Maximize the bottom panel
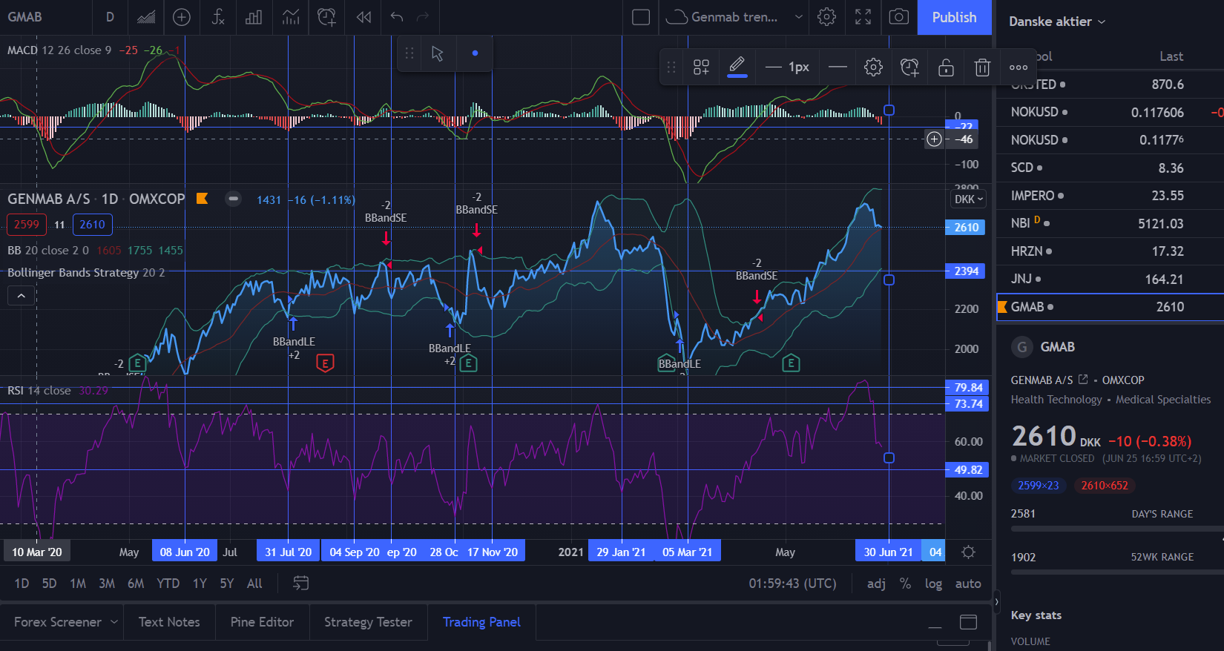 [968, 622]
